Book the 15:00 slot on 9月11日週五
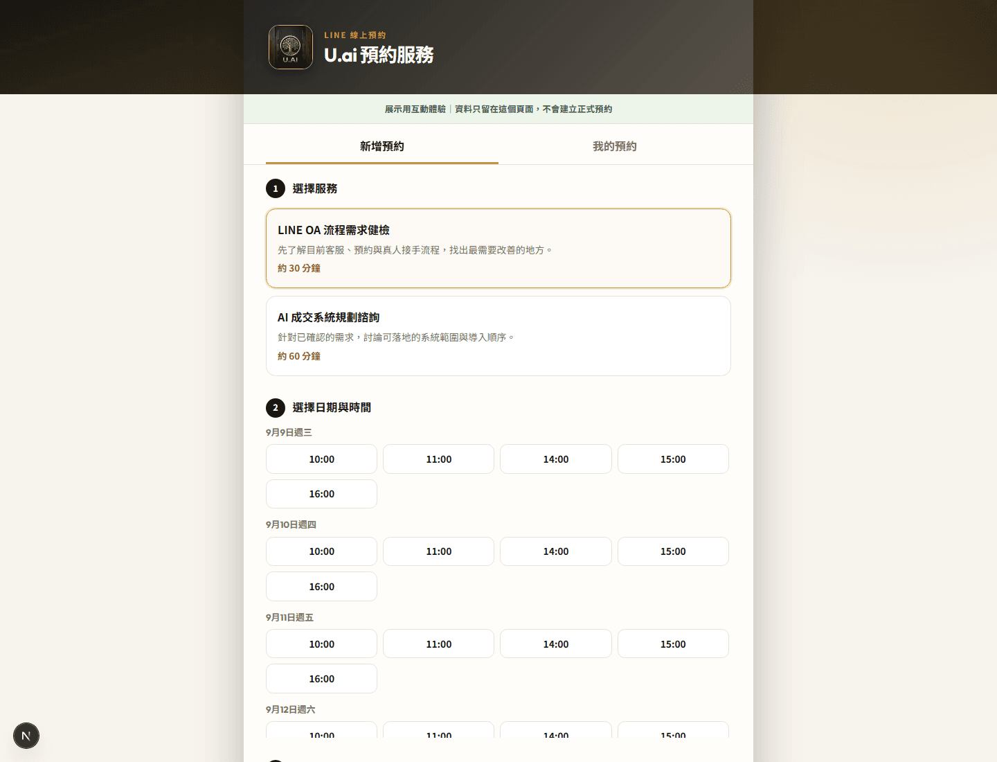 click(x=673, y=644)
